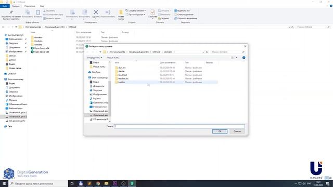Expand the Easy access (Простой доступ) dropdown

[x=135, y=15]
